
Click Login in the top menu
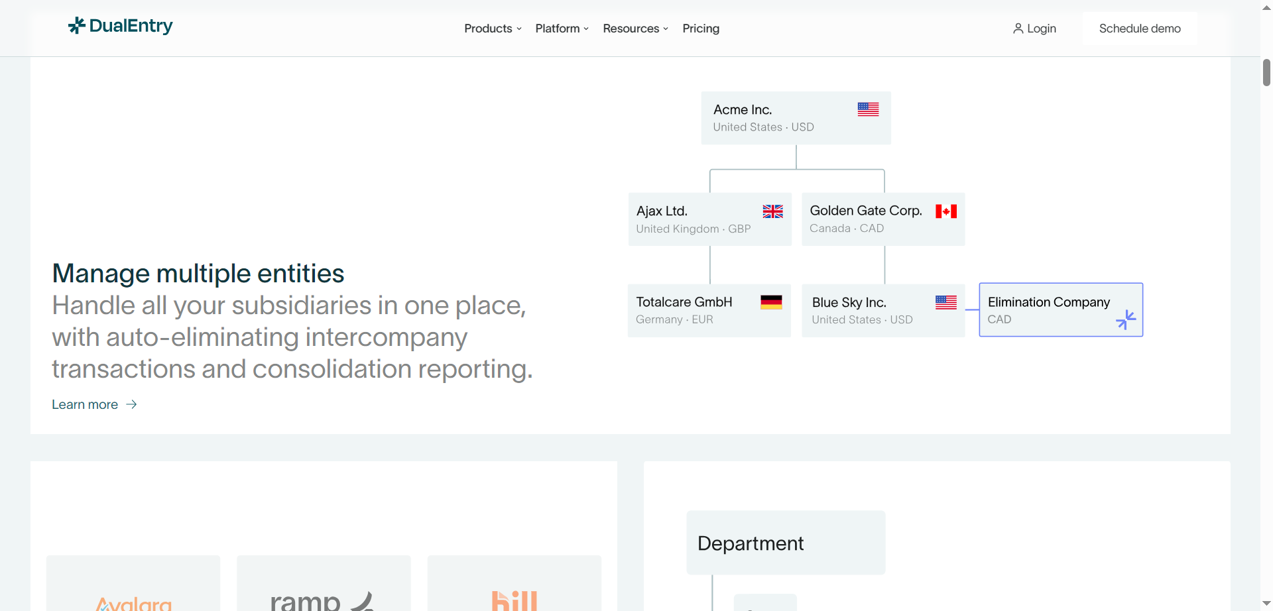click(x=1040, y=28)
